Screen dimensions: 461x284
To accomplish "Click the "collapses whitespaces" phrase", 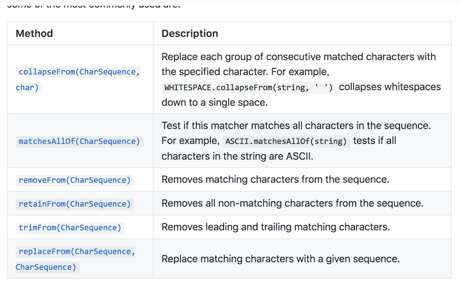I will [390, 87].
